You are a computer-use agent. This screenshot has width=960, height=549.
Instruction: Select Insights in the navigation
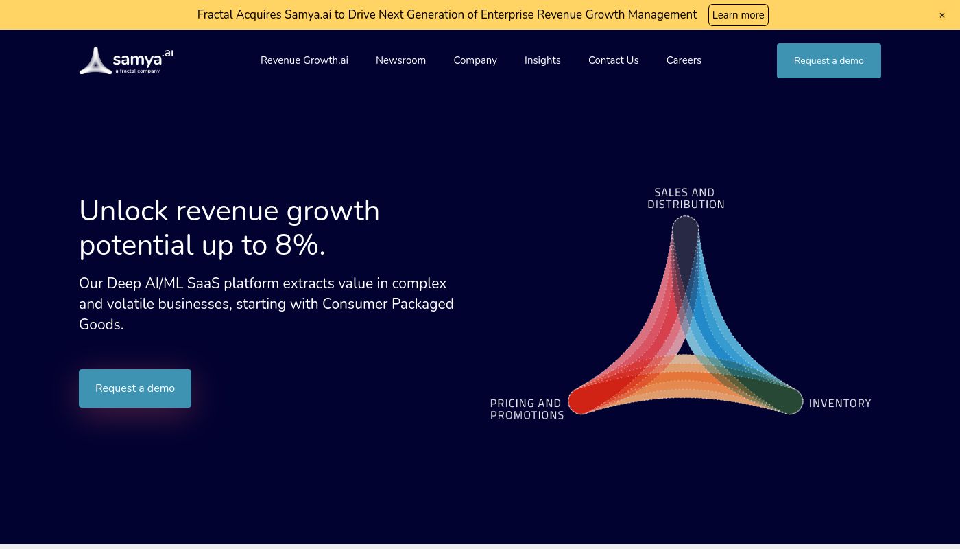pyautogui.click(x=542, y=60)
